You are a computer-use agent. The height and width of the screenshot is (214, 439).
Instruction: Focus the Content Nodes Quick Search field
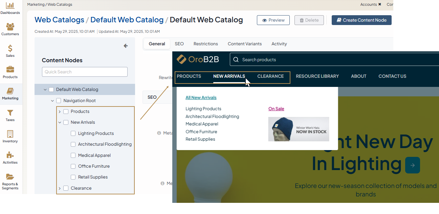(x=85, y=72)
